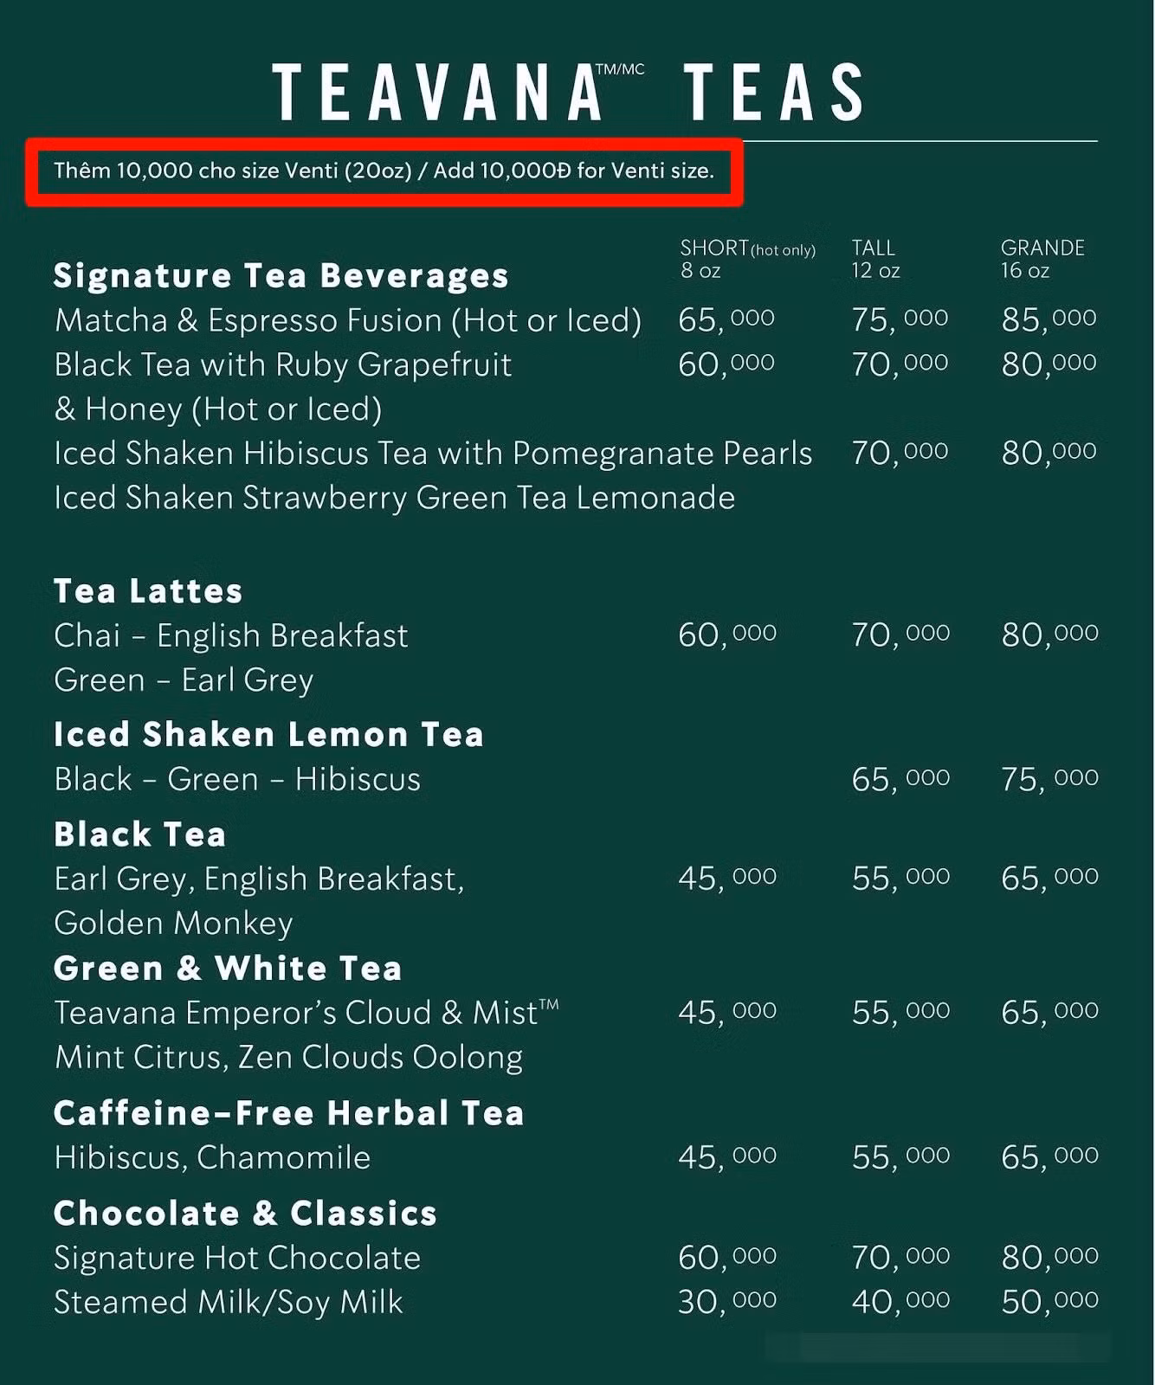Click the Green & White Tea heading
1155x1385 pixels.
(x=228, y=968)
